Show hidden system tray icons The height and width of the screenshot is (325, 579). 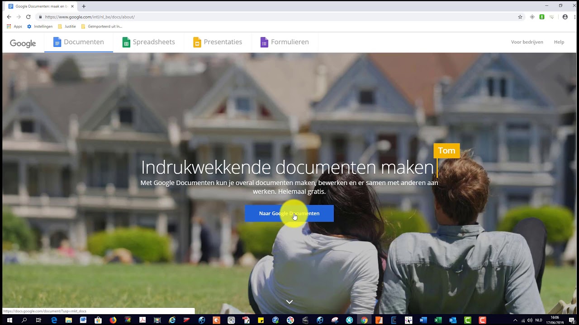pos(515,320)
